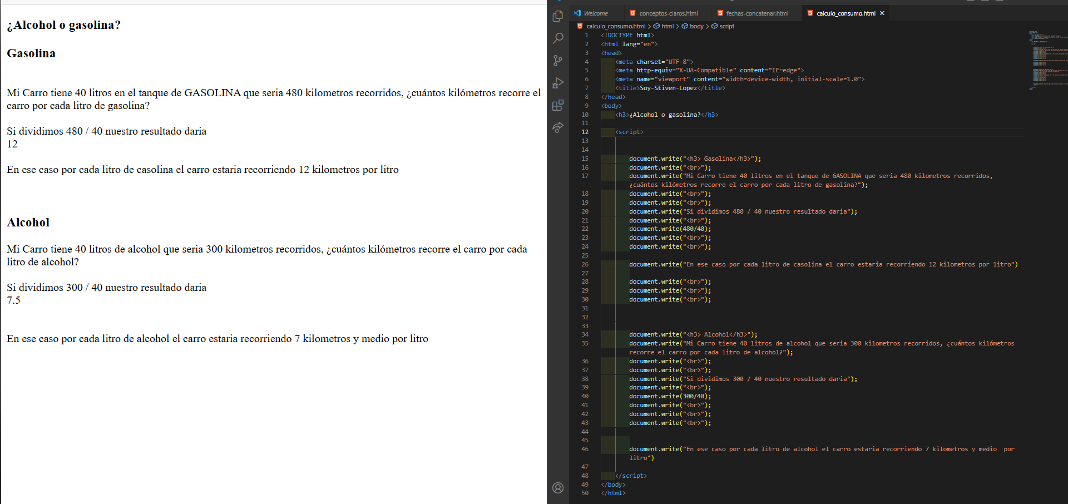
Task: Select line number 34 in the gutter
Action: coord(585,334)
